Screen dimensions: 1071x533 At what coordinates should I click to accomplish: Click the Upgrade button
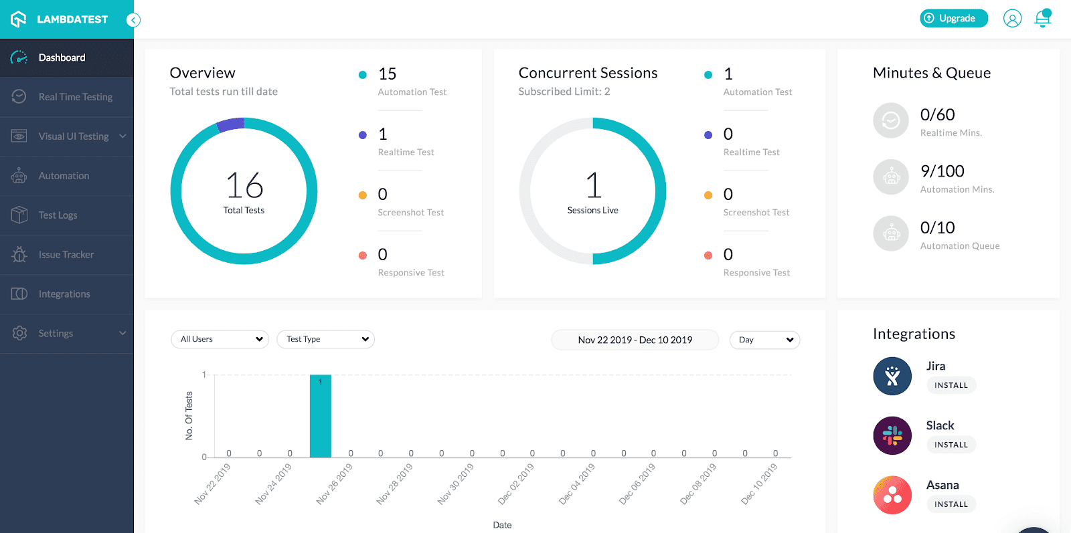[954, 19]
